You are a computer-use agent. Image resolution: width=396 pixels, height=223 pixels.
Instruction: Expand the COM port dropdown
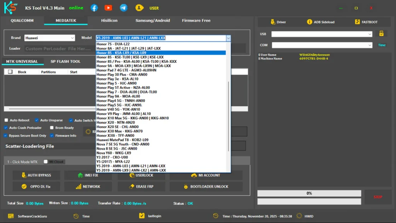point(322,45)
